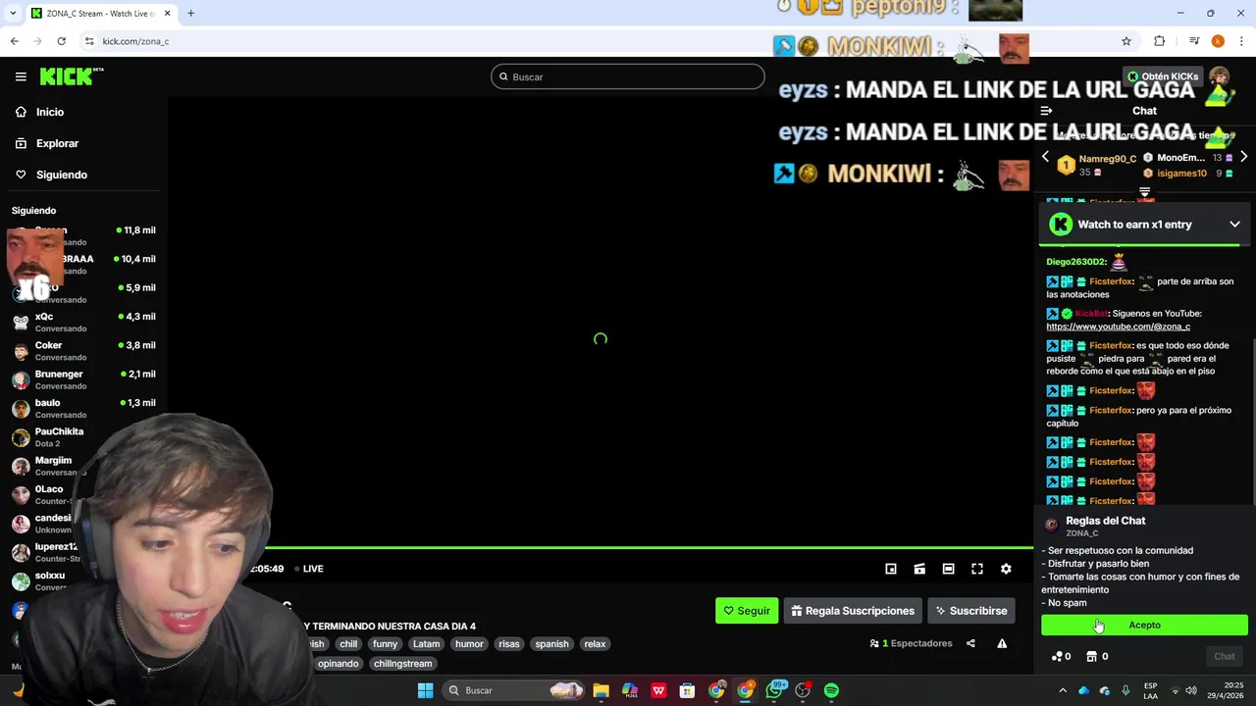This screenshot has width=1256, height=706.
Task: Switch to theater mode
Action: [x=948, y=569]
